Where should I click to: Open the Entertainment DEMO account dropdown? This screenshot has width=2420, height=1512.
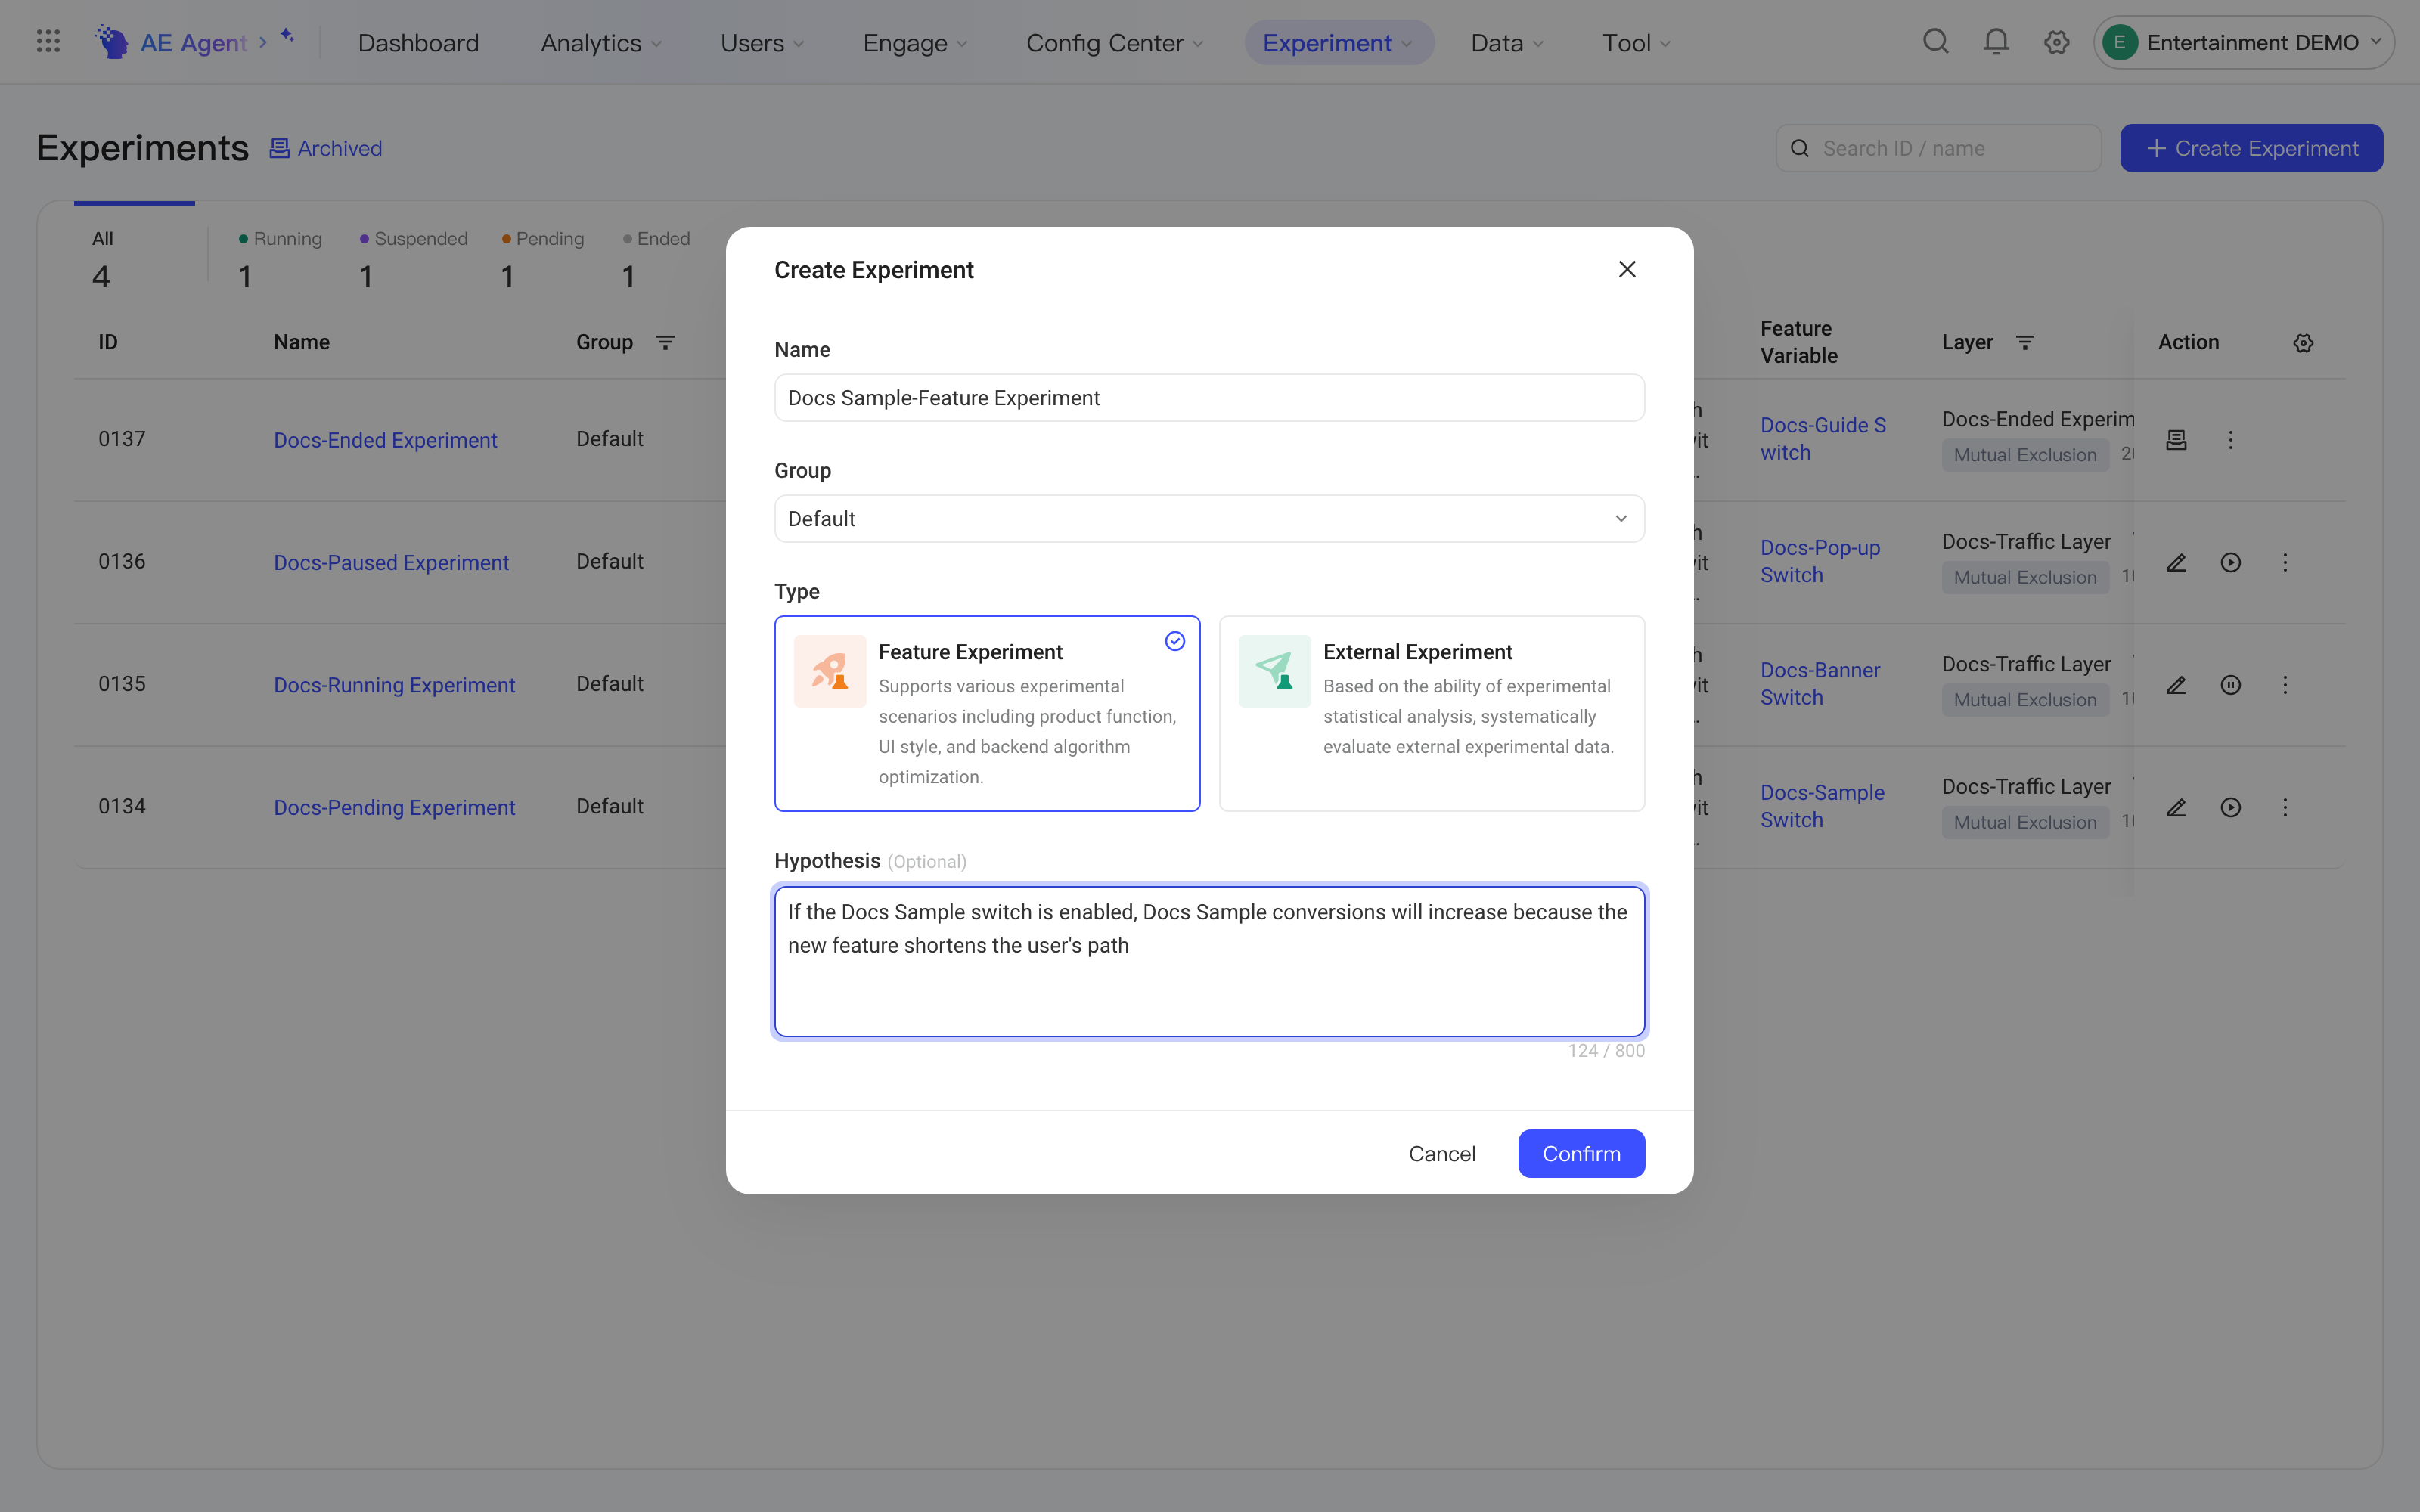click(x=2243, y=42)
